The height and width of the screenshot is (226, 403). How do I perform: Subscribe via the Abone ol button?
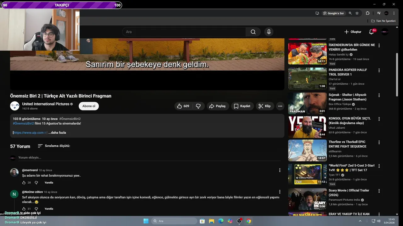coord(89,106)
